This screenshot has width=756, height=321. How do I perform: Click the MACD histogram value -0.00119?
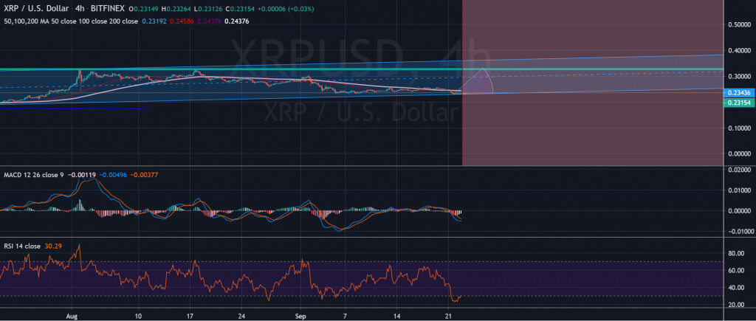pyautogui.click(x=80, y=176)
